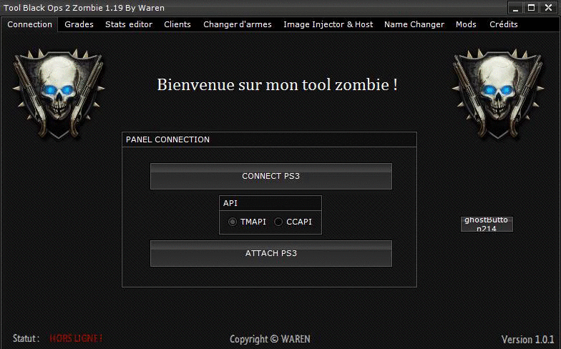
Task: Click the Version 1.0.1 label
Action: coord(528,339)
